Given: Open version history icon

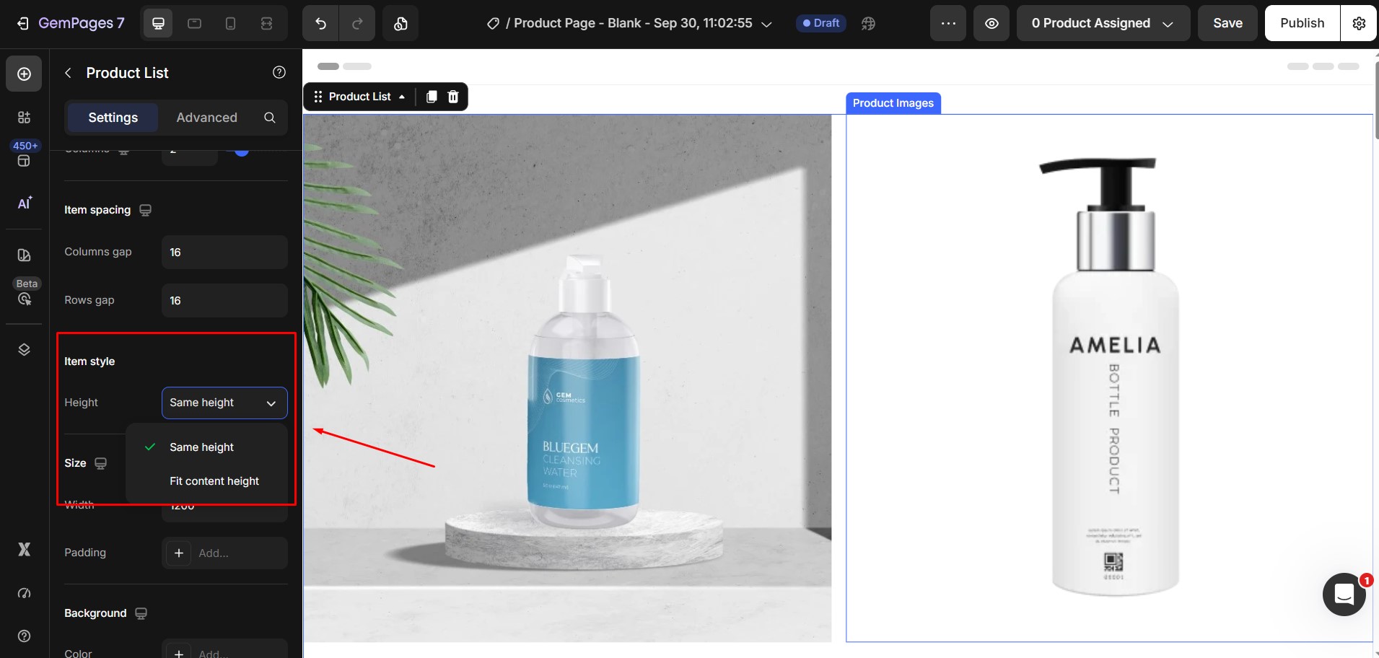Looking at the screenshot, I should (400, 24).
